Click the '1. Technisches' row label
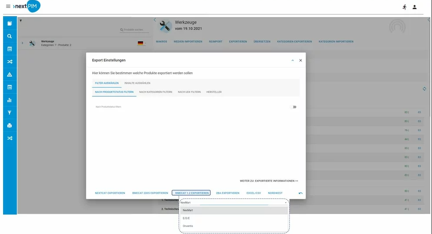 pos(170,200)
